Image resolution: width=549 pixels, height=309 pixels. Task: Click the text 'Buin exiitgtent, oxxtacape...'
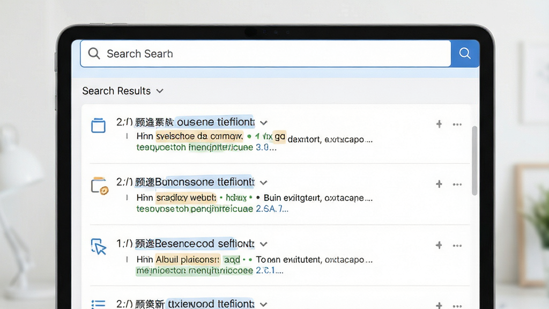coord(318,198)
